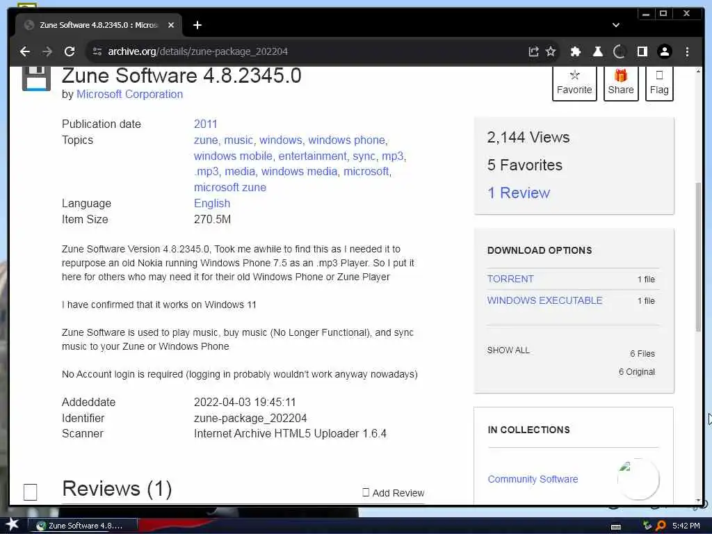Go forward with the browser arrow
The image size is (712, 534).
47,51
